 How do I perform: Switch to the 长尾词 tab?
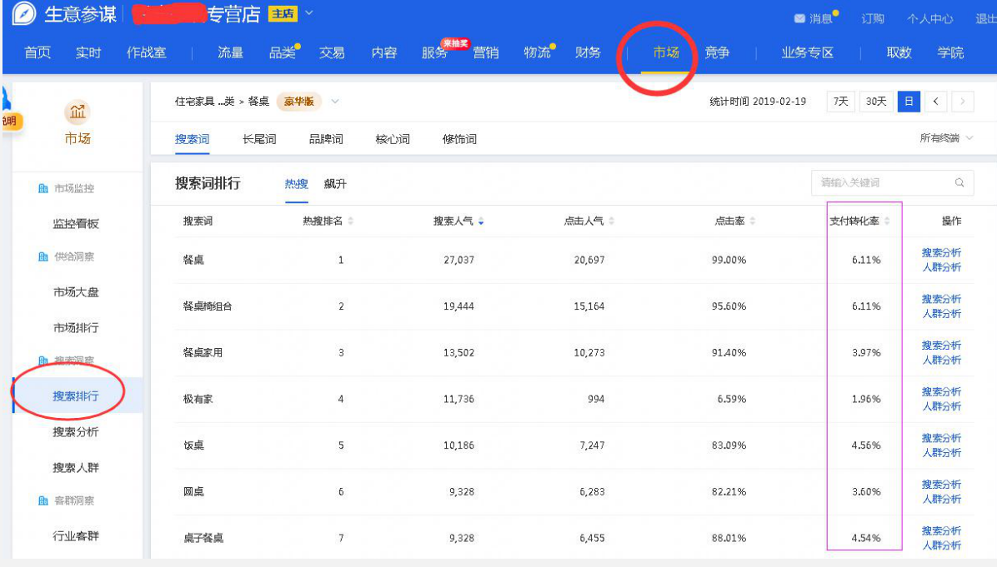coord(259,139)
